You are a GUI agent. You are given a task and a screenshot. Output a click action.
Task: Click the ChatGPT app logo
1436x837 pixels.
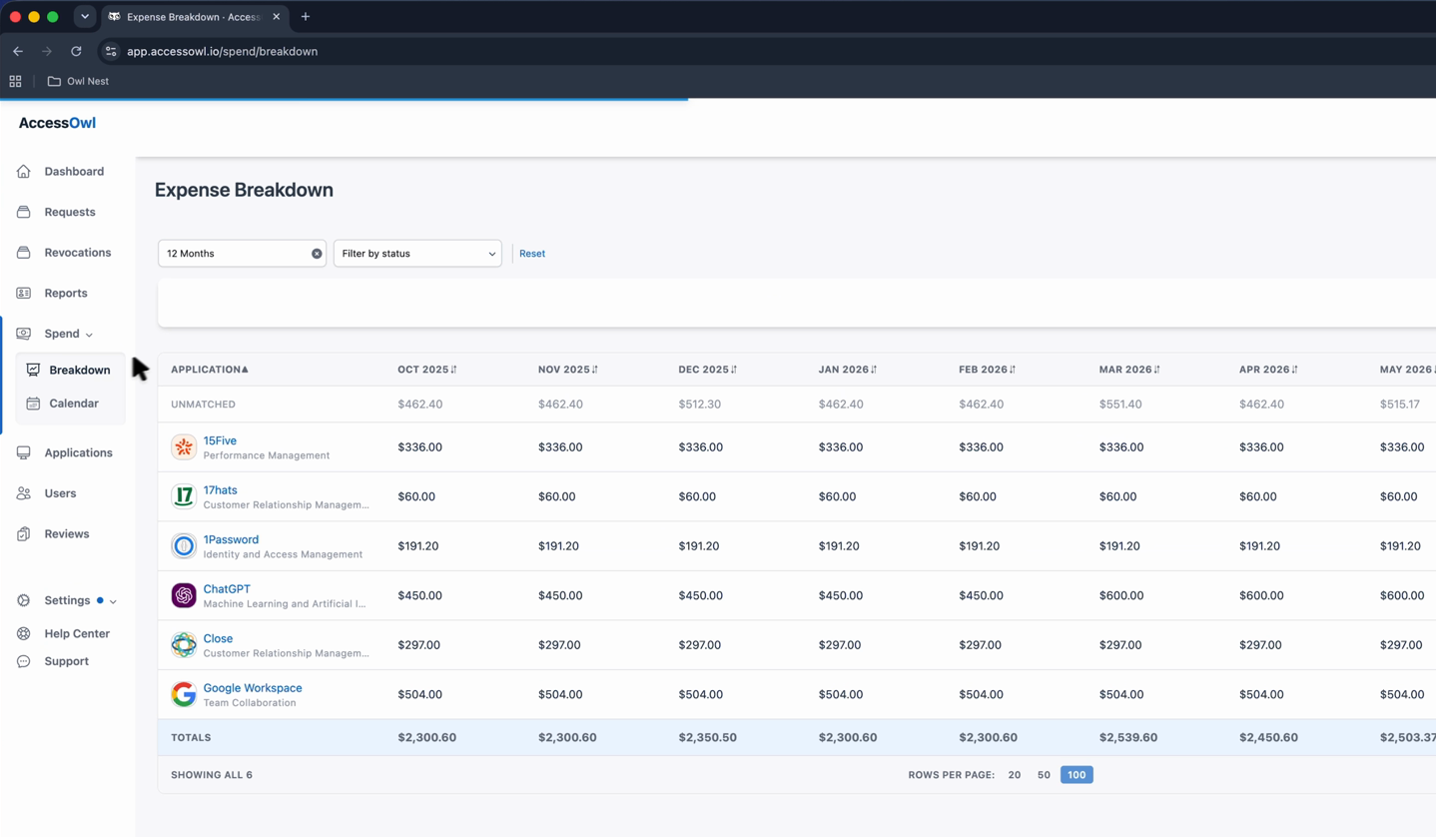[184, 595]
